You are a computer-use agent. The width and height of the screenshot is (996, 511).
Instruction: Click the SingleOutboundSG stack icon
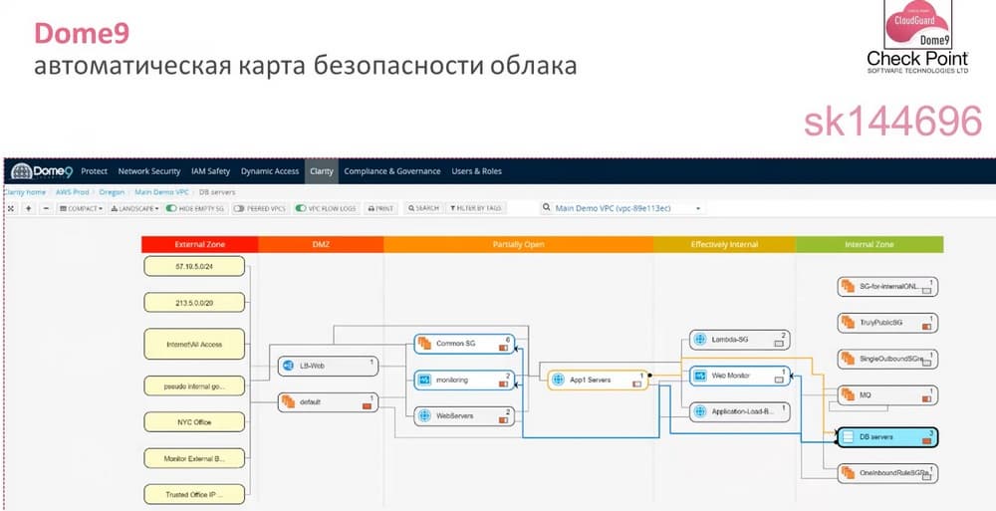tap(848, 360)
